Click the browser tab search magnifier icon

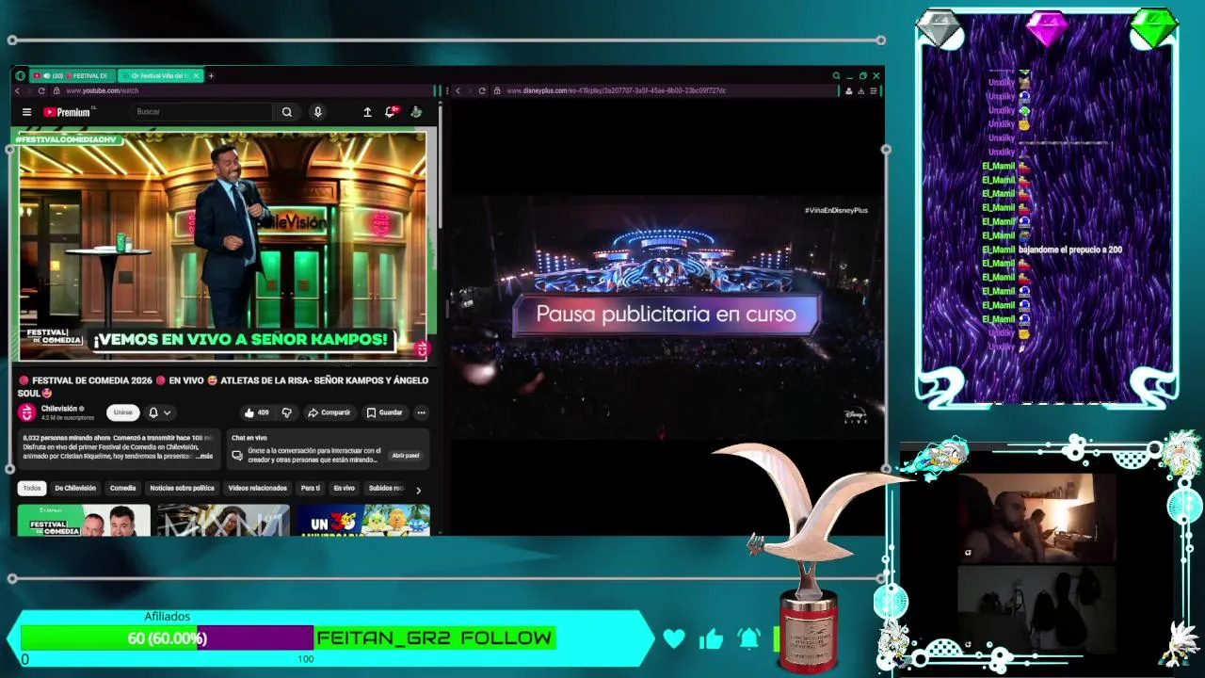(x=836, y=76)
